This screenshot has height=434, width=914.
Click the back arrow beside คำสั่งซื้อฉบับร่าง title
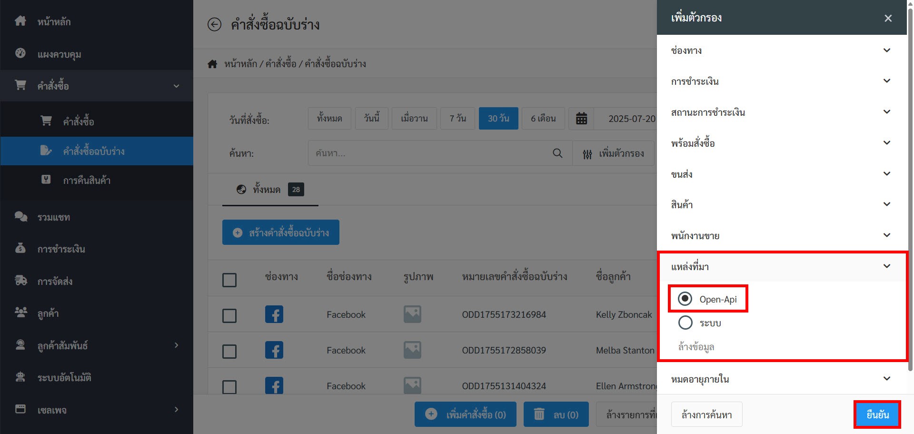click(214, 24)
